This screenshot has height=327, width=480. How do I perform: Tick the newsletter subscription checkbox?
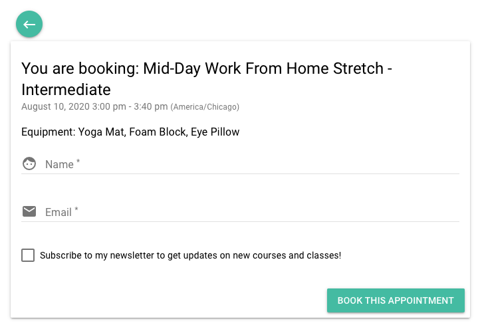tap(28, 255)
